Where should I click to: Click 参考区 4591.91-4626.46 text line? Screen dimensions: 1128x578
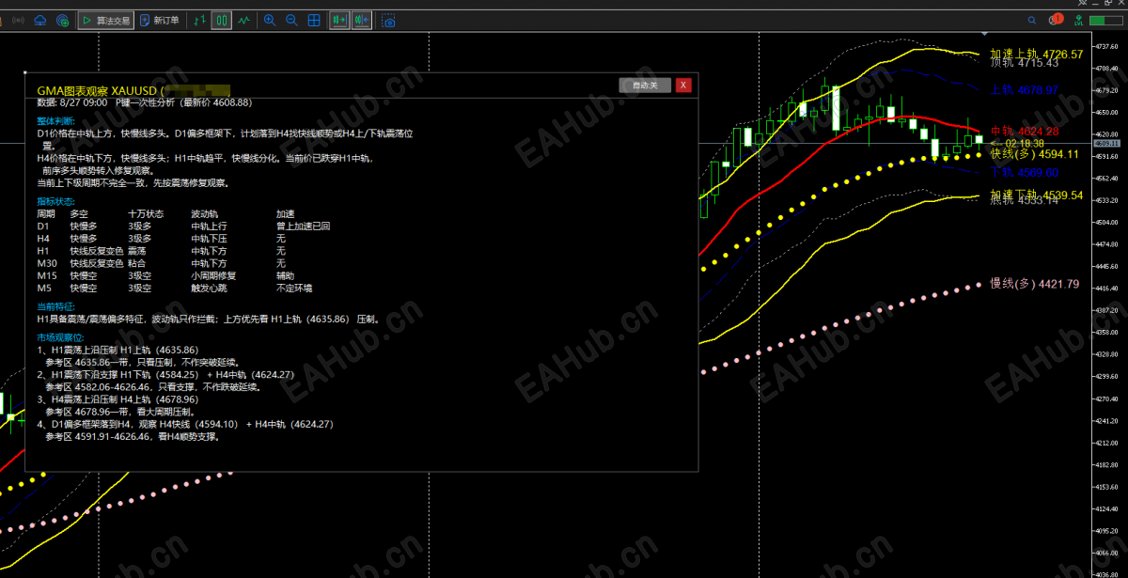[132, 436]
